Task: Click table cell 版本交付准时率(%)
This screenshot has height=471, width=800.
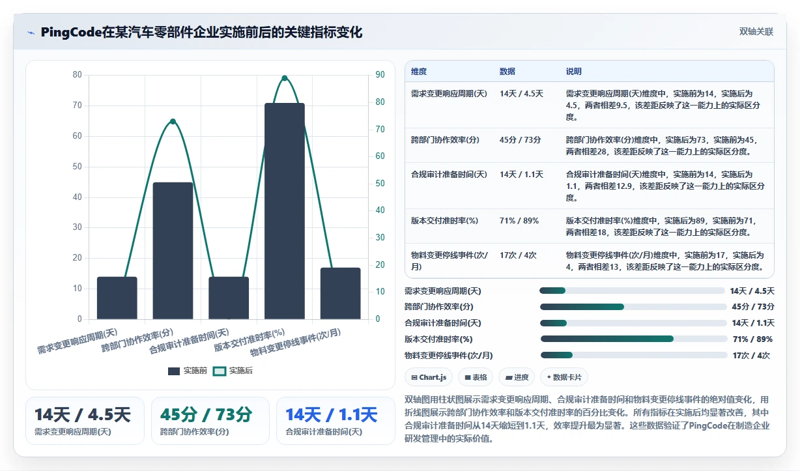Action: click(x=444, y=221)
